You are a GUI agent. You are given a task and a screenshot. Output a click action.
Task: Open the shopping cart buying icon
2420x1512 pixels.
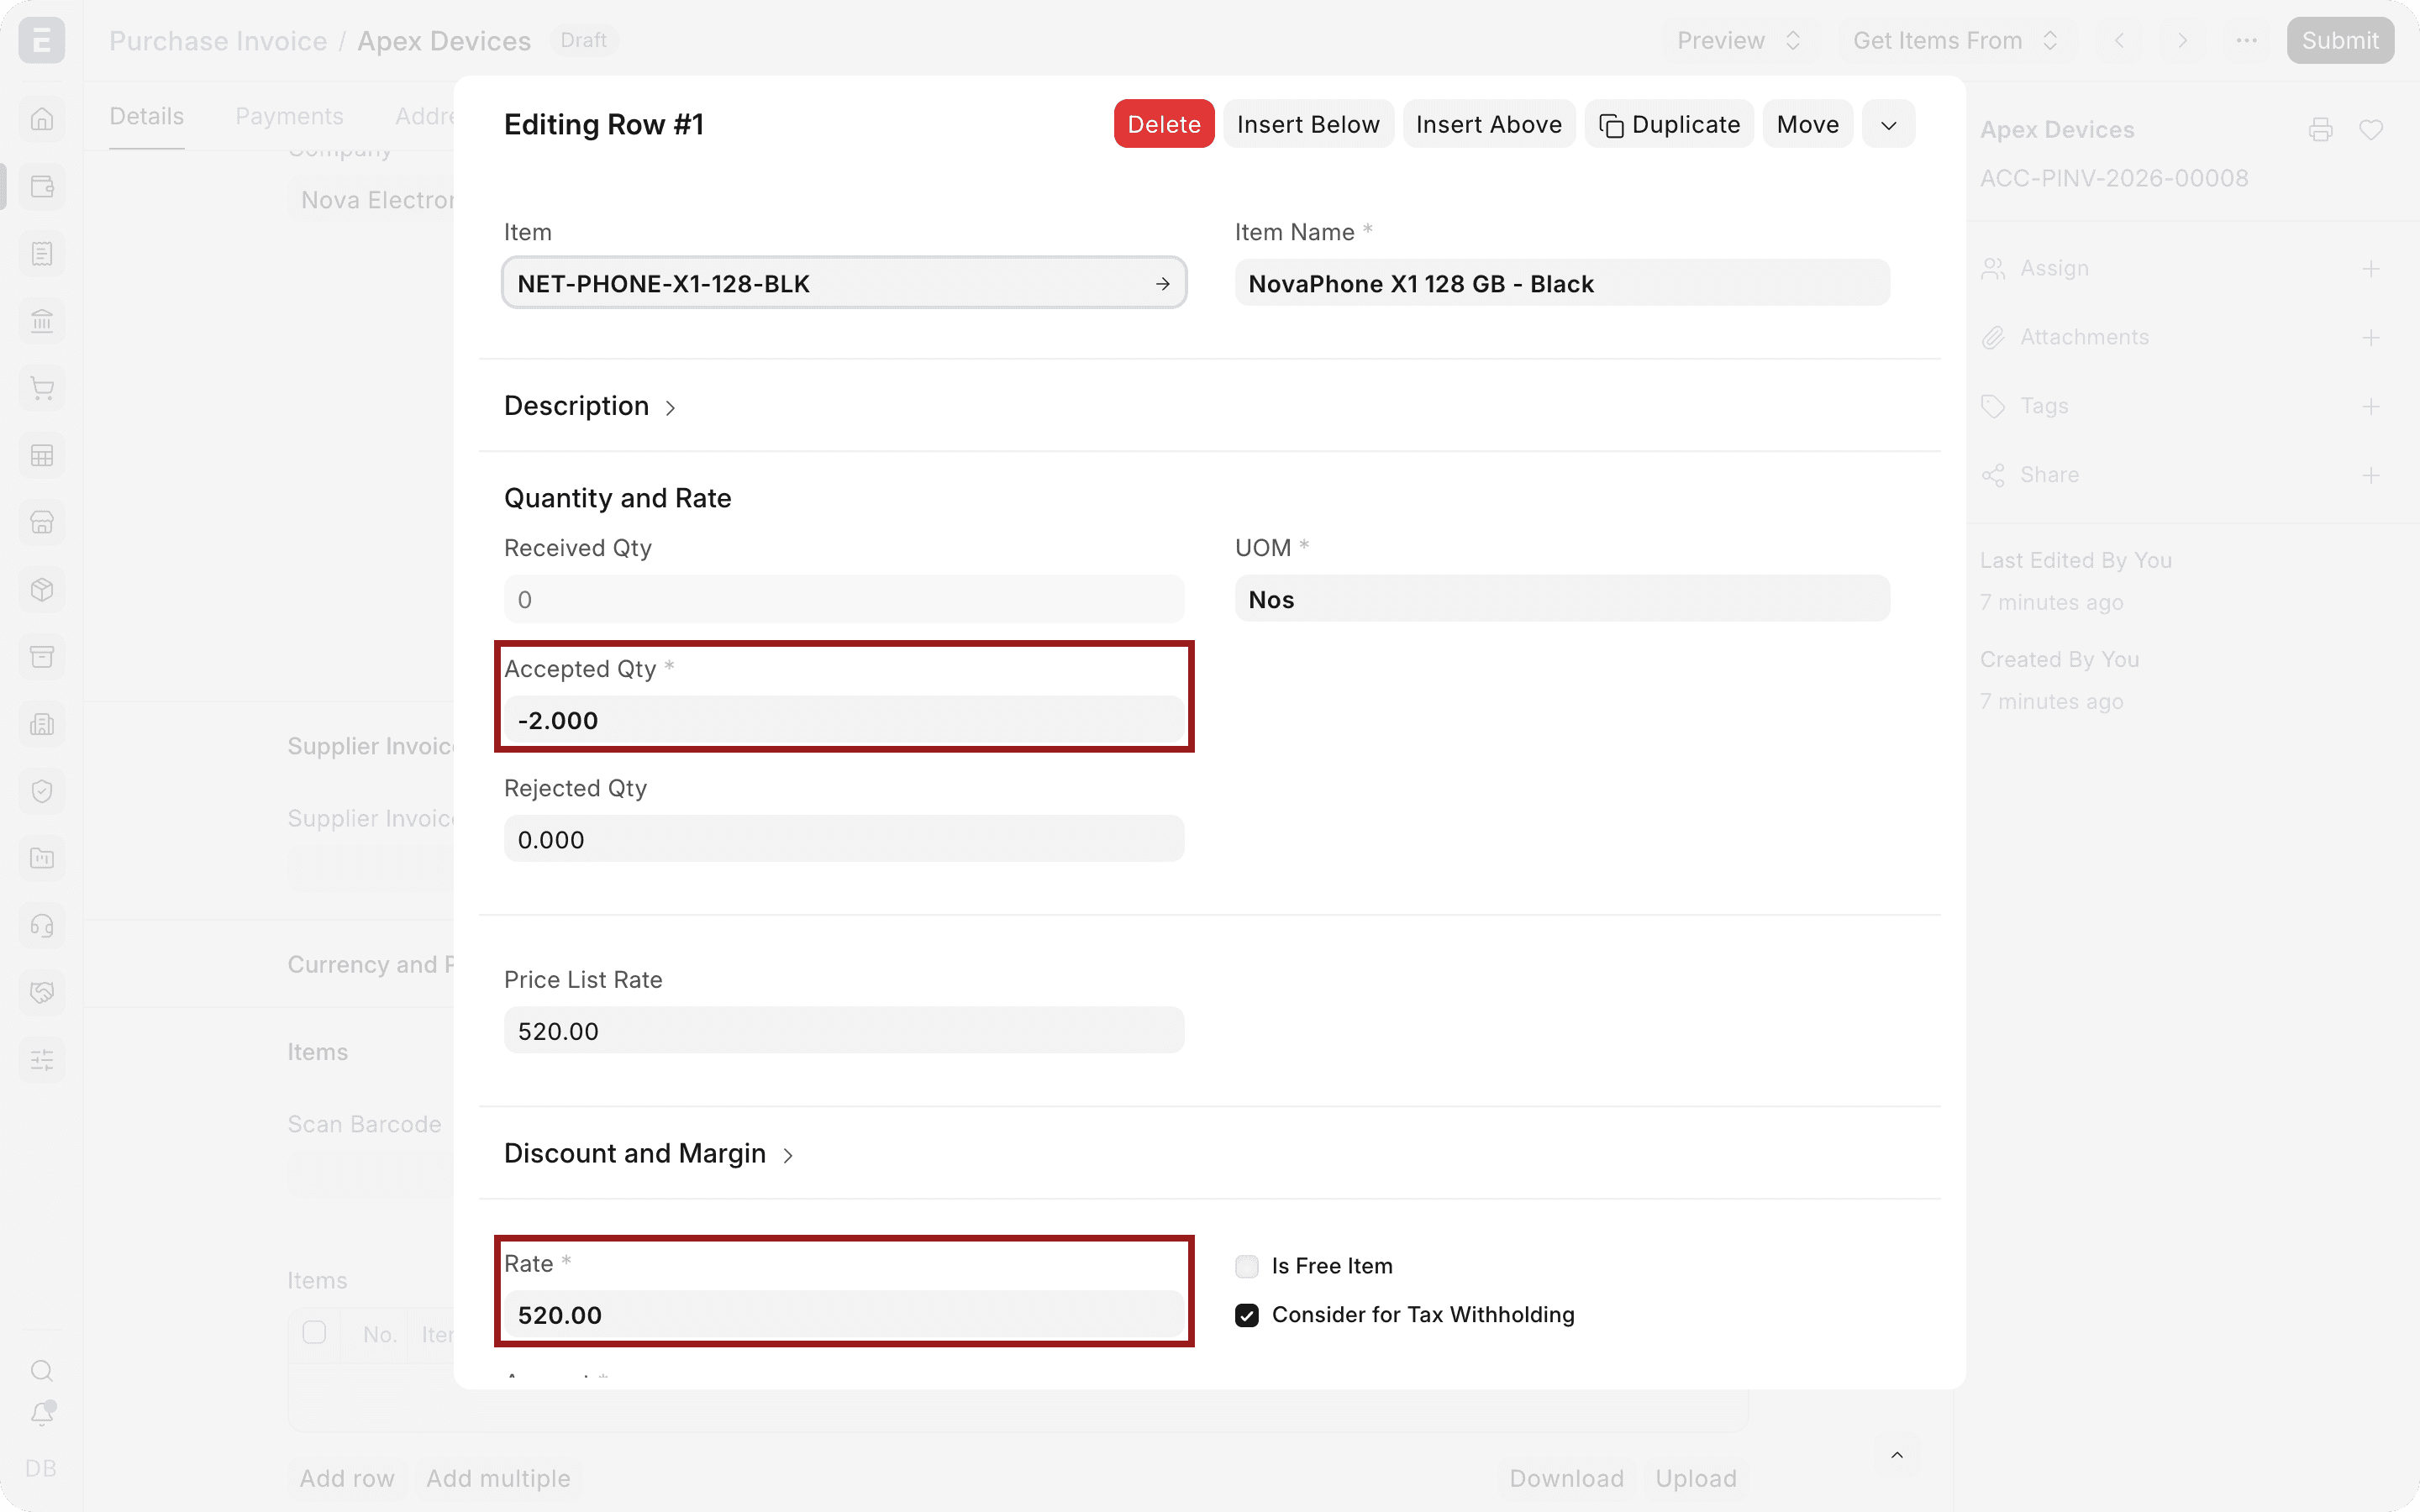click(42, 388)
